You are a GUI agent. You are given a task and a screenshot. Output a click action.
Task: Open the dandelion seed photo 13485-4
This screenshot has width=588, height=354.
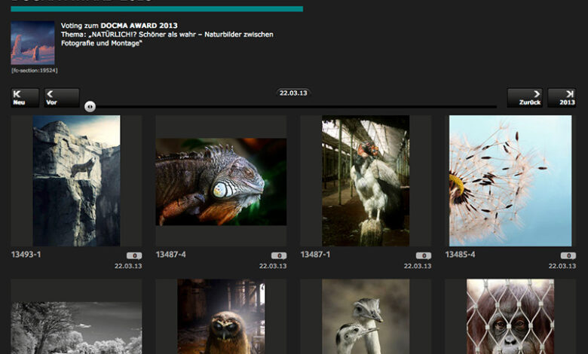[x=510, y=181]
